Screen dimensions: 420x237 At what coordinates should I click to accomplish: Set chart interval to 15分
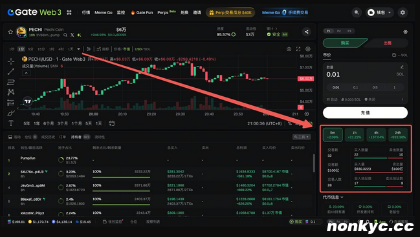(41, 49)
